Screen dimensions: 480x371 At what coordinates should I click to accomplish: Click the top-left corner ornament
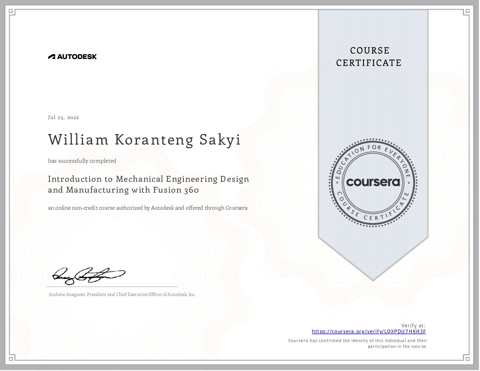pyautogui.click(x=11, y=12)
